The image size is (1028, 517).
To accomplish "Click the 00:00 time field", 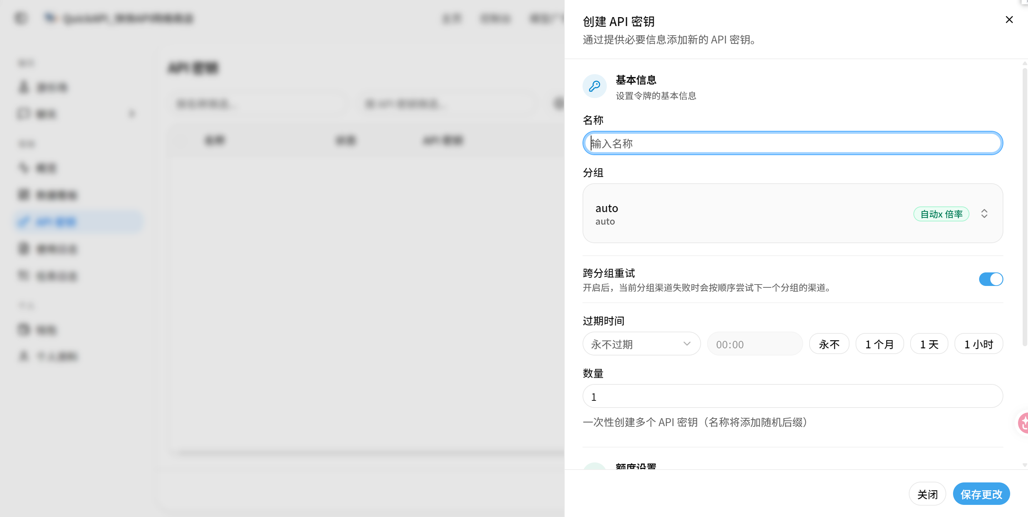I will pos(754,344).
